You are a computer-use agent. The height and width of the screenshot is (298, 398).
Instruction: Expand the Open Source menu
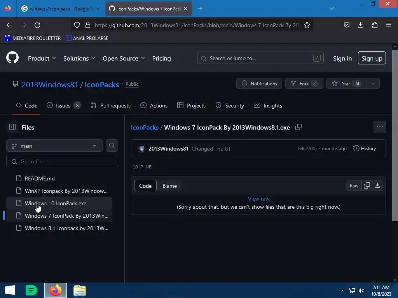pyautogui.click(x=124, y=58)
